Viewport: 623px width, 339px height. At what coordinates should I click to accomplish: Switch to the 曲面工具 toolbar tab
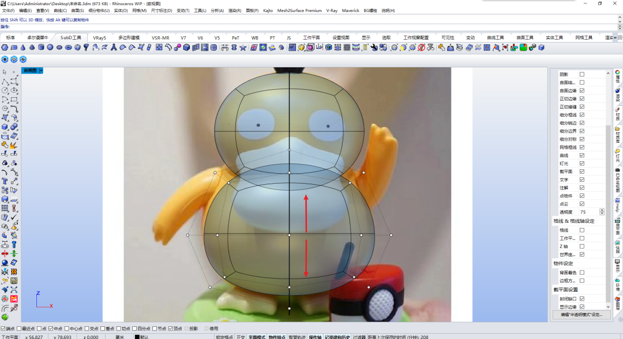coord(525,37)
